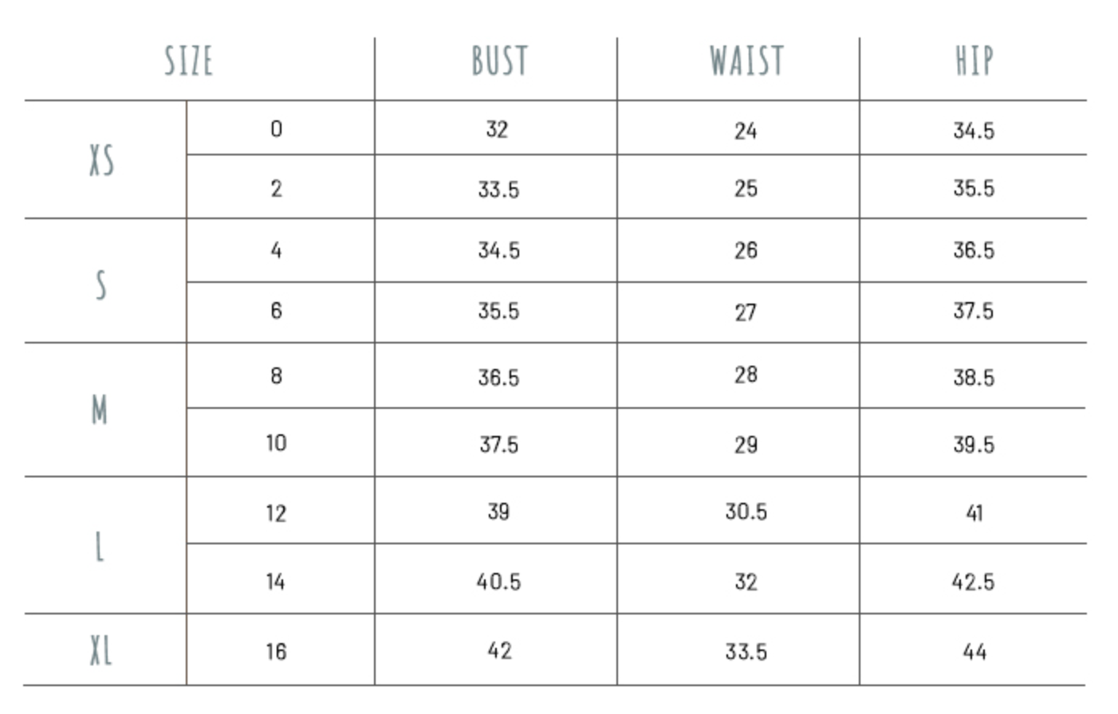The image size is (1118, 714).
Task: Click the hip value 41
Action: point(974,512)
